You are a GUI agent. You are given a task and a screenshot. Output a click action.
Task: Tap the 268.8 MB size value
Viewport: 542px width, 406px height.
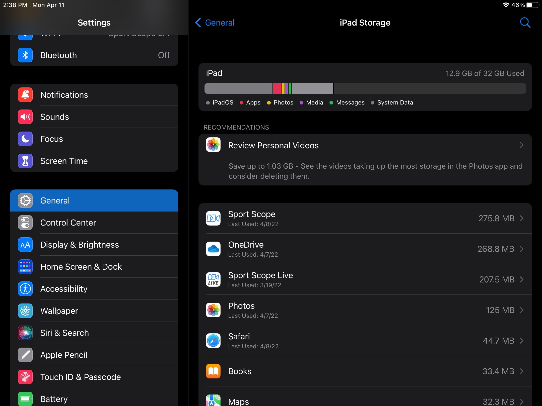click(496, 249)
